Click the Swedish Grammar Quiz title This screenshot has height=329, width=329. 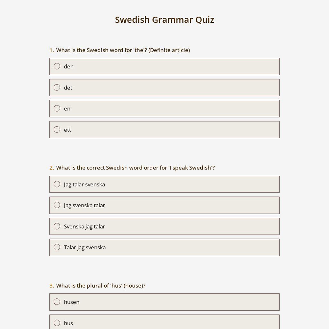(164, 19)
